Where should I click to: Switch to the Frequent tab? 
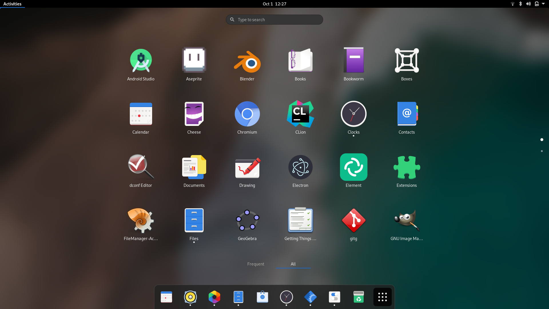256,264
